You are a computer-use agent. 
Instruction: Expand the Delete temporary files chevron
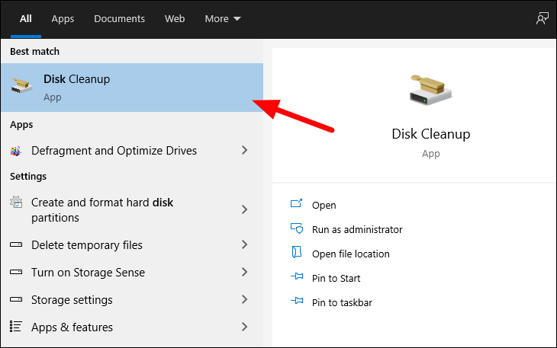coord(244,244)
